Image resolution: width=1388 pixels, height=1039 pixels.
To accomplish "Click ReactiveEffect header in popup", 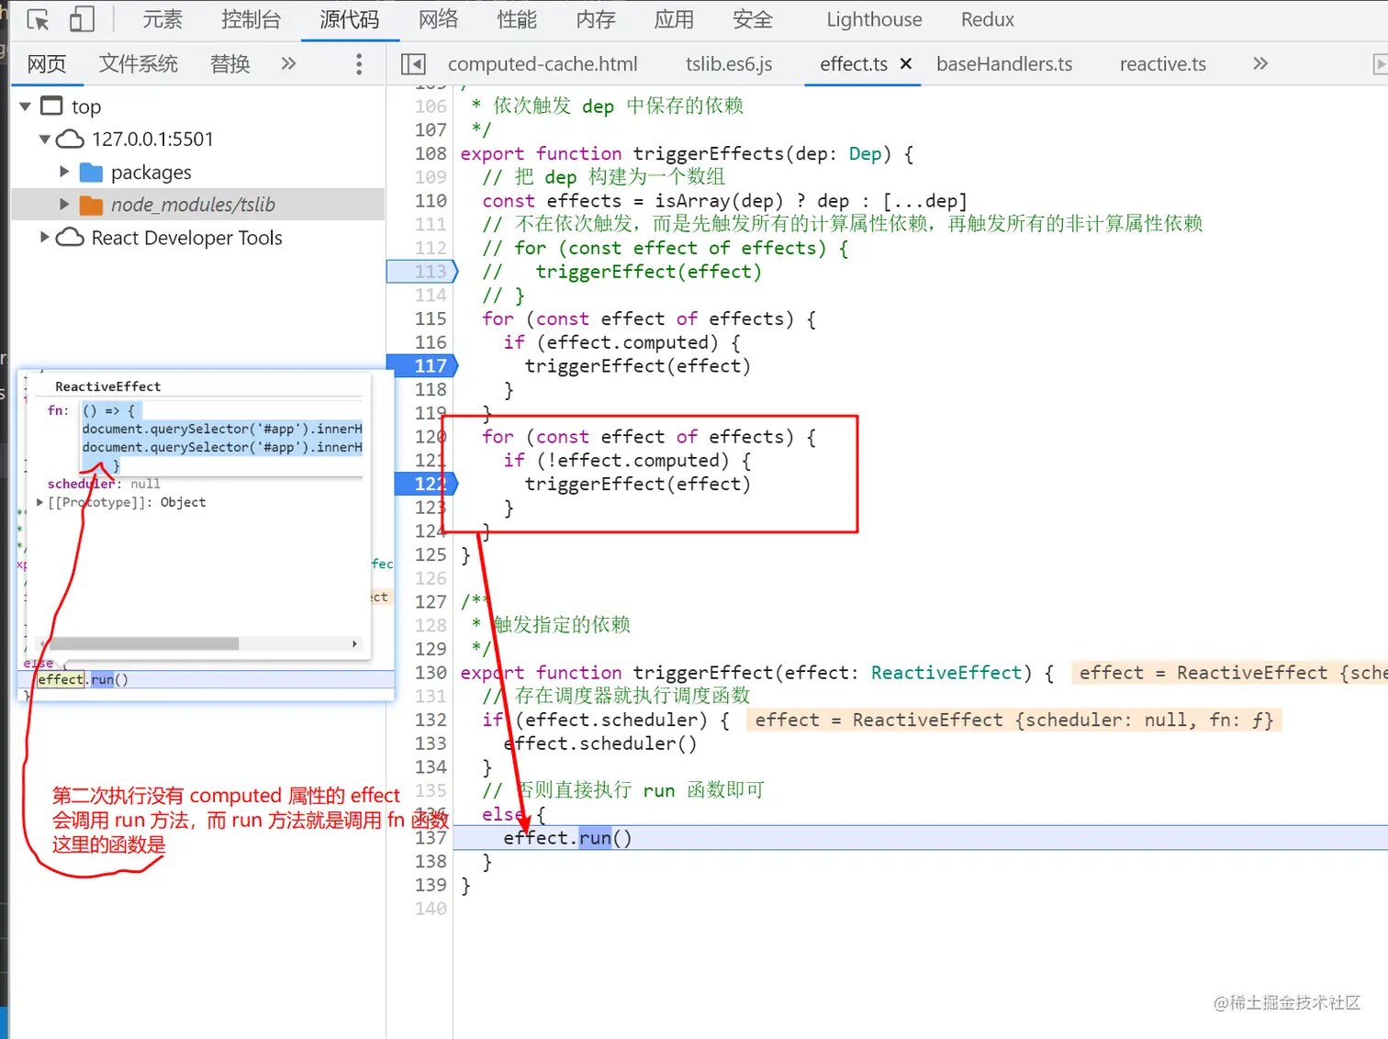I will coord(107,386).
